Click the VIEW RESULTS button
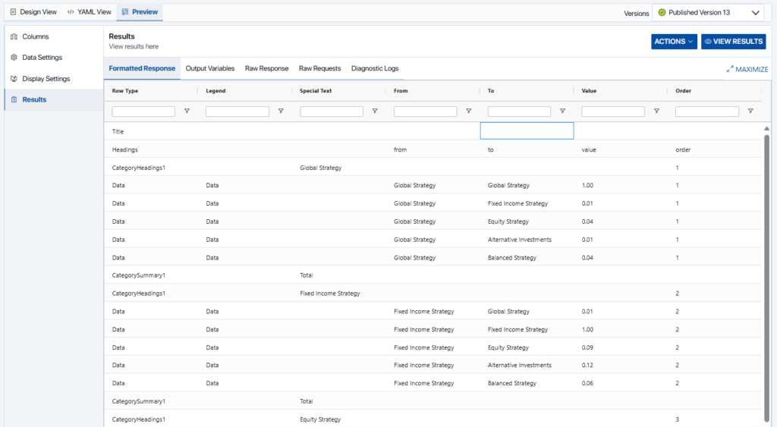Viewport: 777px width, 427px height. point(734,42)
